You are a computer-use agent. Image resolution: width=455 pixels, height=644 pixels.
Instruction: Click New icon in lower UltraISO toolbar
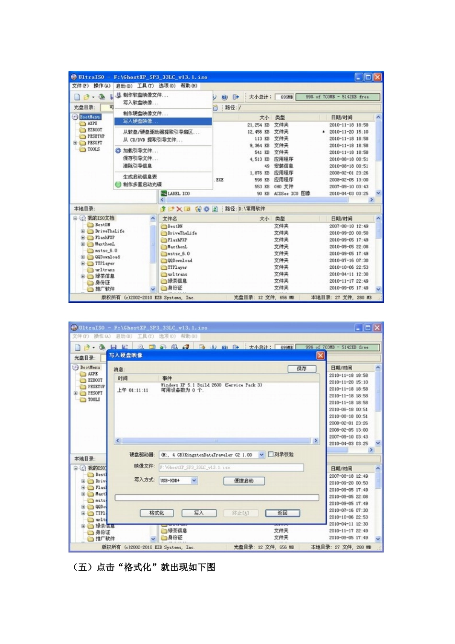(77, 347)
